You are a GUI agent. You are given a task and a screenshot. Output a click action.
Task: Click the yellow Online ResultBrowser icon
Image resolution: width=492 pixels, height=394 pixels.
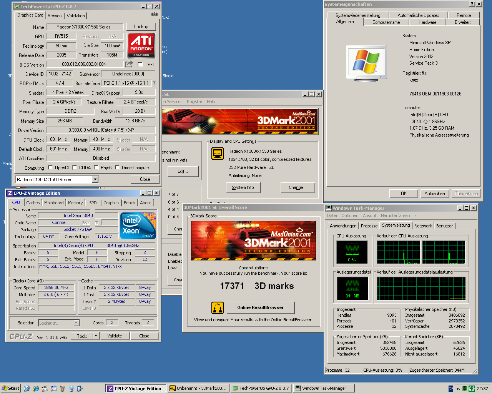tap(218, 308)
